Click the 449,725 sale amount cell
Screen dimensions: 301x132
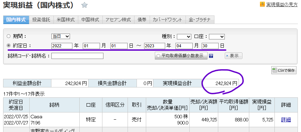pos(204,120)
